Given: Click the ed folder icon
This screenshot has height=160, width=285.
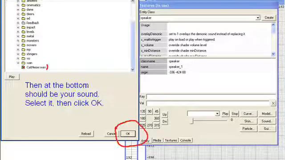Looking at the screenshot, I should pos(24,19).
